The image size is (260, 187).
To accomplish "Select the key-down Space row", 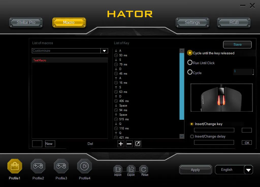I will 147,106.
